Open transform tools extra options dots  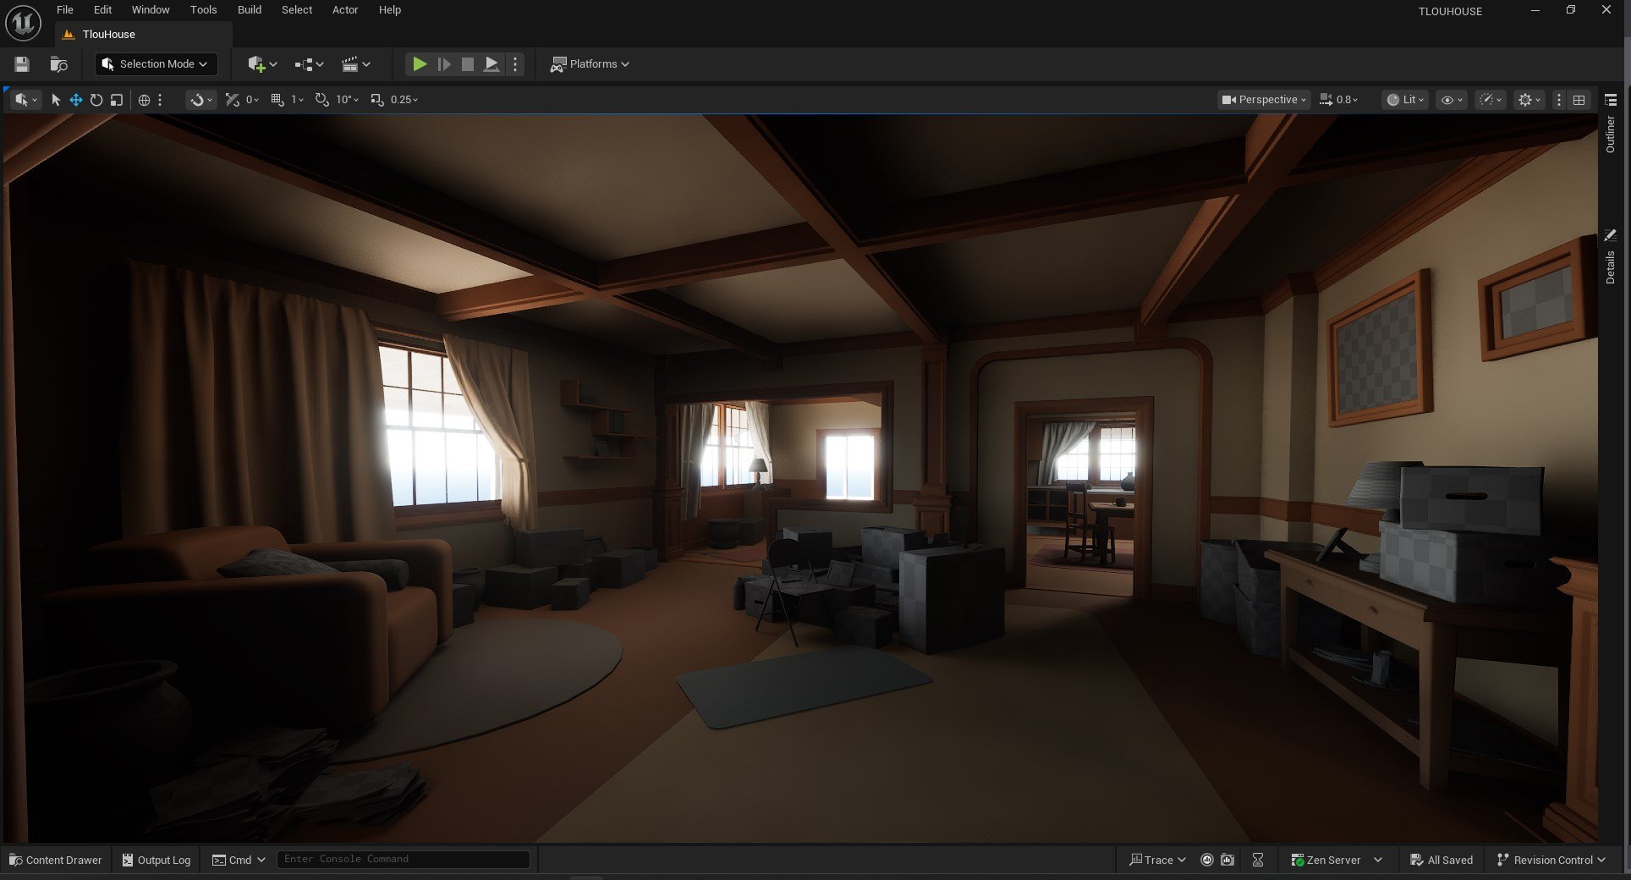(x=160, y=100)
